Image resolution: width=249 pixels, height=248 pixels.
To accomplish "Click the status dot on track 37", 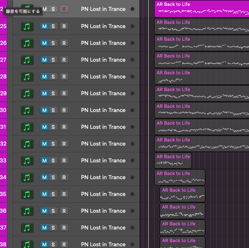I will (x=132, y=228).
